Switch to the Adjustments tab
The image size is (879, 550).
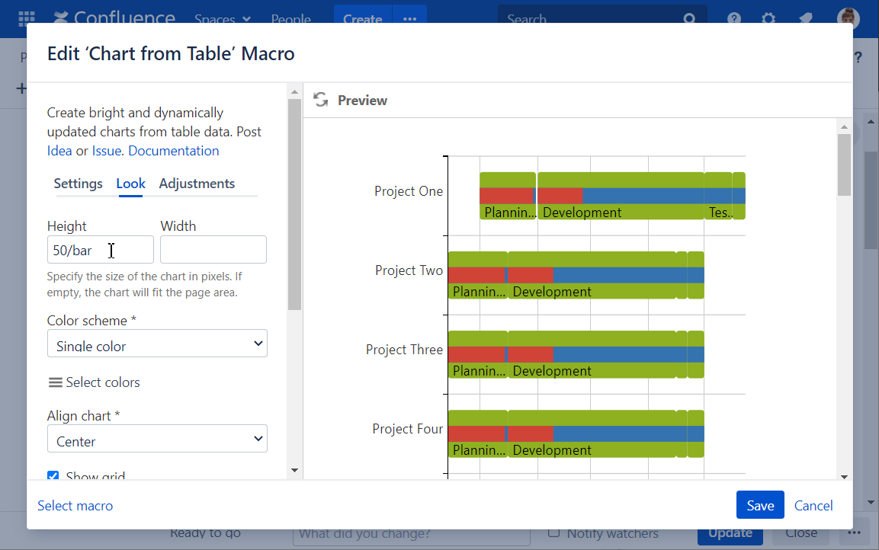tap(197, 184)
